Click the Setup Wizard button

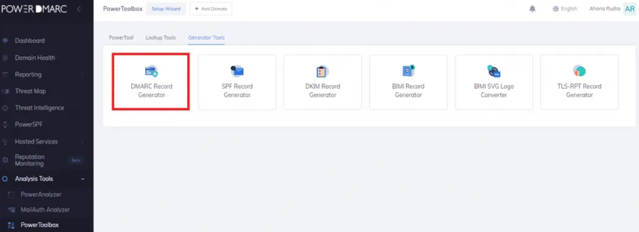click(x=166, y=9)
